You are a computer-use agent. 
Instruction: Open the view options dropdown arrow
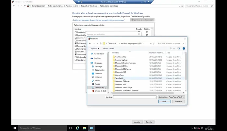(174, 48)
